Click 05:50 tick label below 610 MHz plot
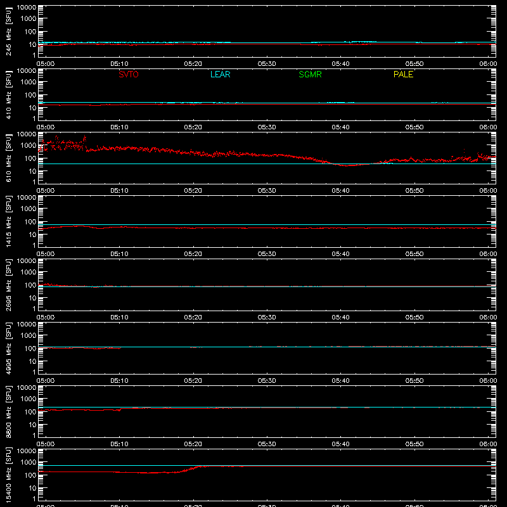 point(414,191)
